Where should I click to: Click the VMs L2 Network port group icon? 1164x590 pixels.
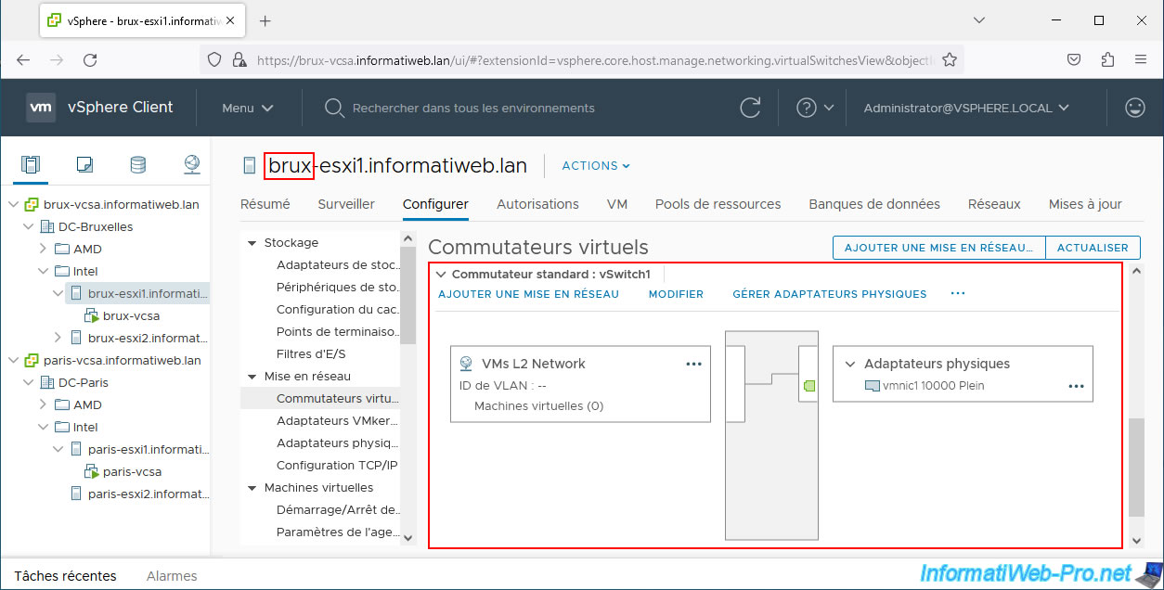[466, 364]
